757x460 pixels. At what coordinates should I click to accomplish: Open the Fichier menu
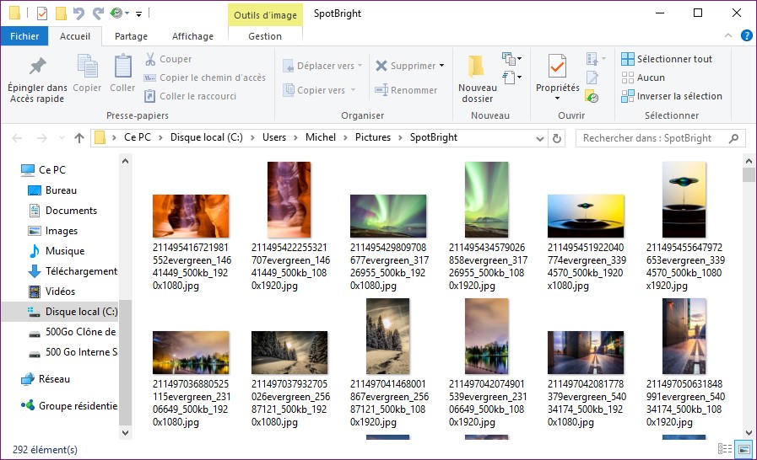click(24, 36)
